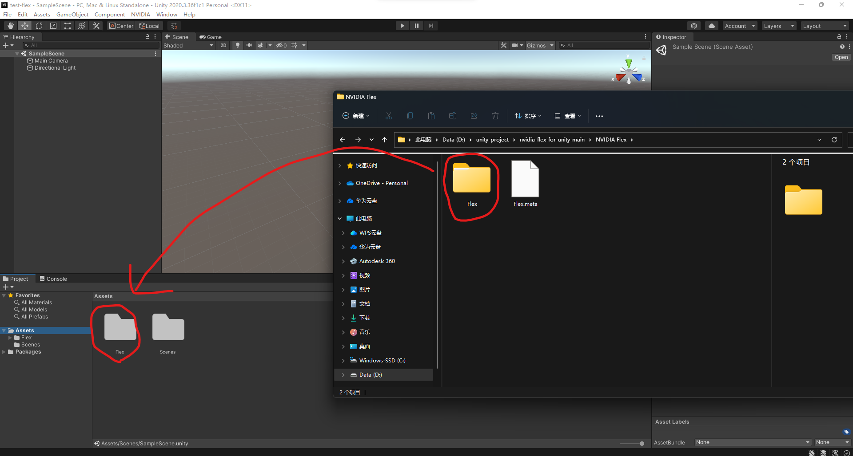Image resolution: width=853 pixels, height=456 pixels.
Task: Select All Materials favorite
Action: [x=36, y=303]
